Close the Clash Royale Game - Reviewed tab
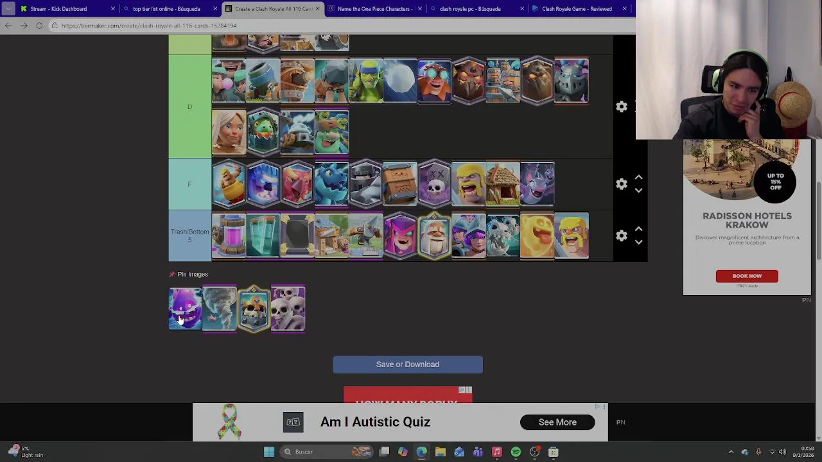The height and width of the screenshot is (462, 822). tap(624, 9)
